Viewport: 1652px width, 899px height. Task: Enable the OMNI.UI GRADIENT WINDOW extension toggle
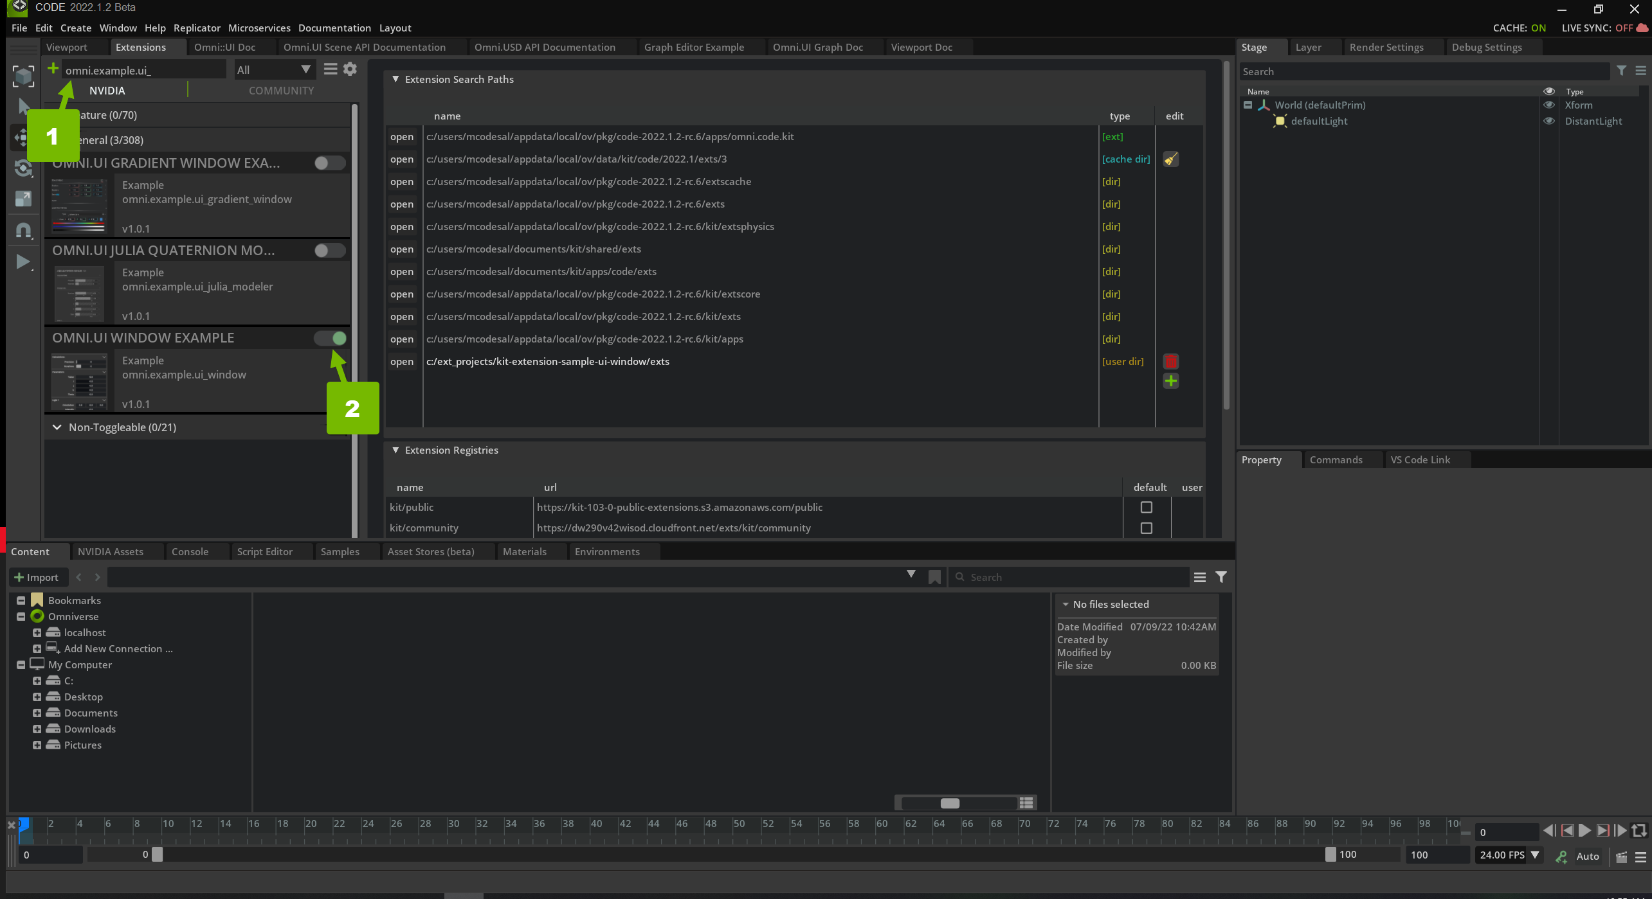pyautogui.click(x=330, y=163)
